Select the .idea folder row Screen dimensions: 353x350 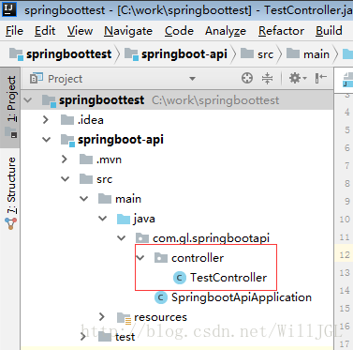(x=177, y=120)
